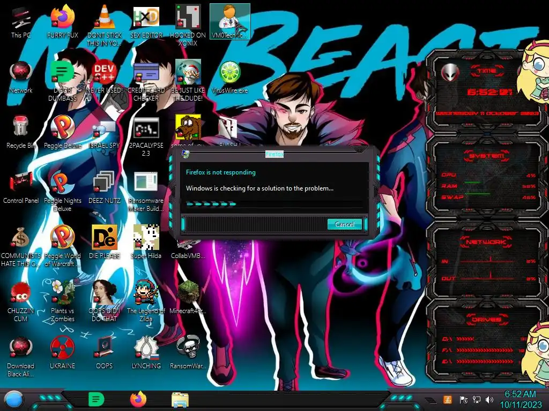Click the SWAP usage row in System widget
The image size is (549, 411).
(488, 197)
